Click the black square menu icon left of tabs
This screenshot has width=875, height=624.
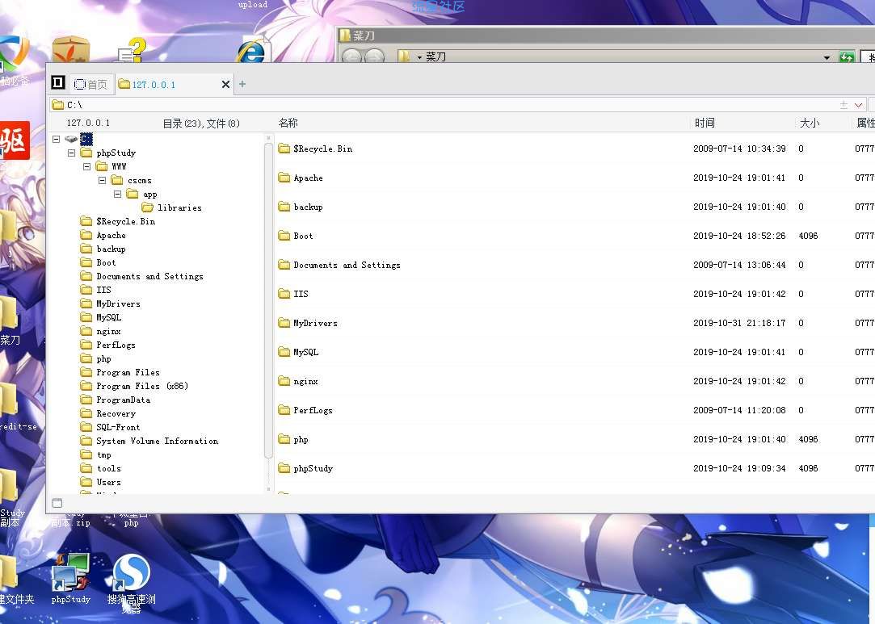[57, 83]
